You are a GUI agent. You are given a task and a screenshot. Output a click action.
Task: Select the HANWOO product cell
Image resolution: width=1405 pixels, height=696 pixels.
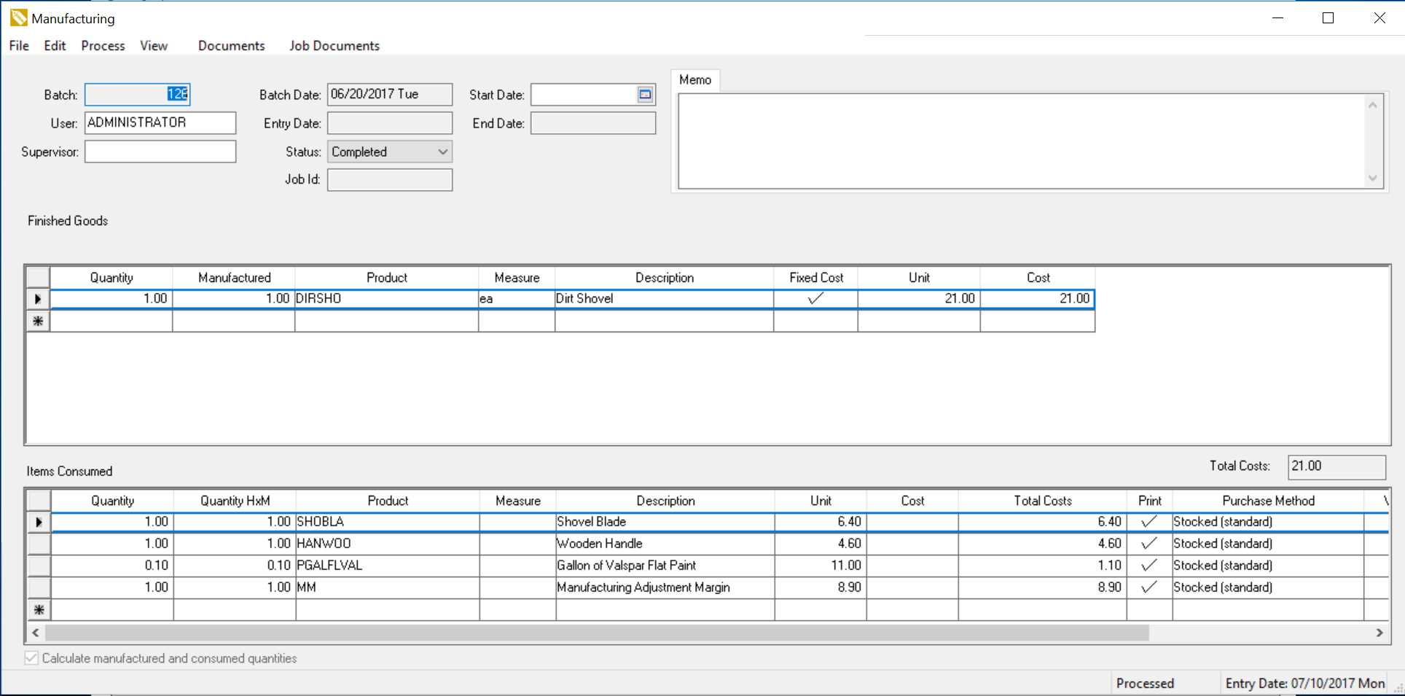tap(388, 544)
